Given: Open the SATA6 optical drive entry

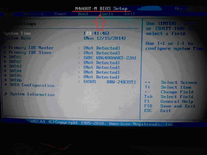Looking at the screenshot, I should [15, 80].
